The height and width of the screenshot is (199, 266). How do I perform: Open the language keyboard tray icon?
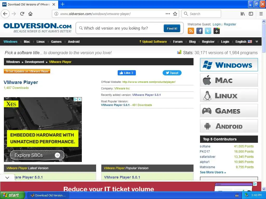pyautogui.click(x=237, y=195)
